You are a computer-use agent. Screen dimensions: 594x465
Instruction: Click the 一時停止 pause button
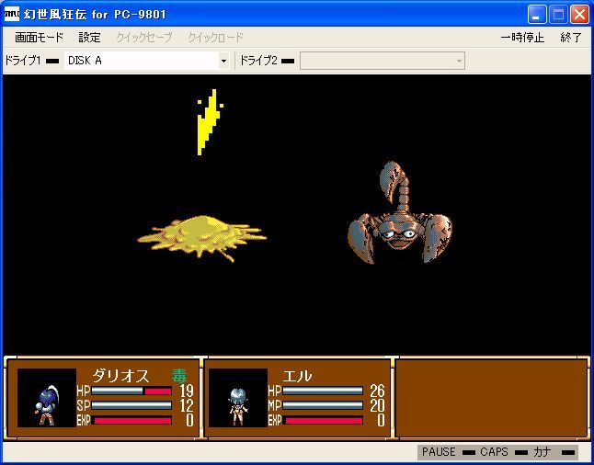click(x=522, y=38)
